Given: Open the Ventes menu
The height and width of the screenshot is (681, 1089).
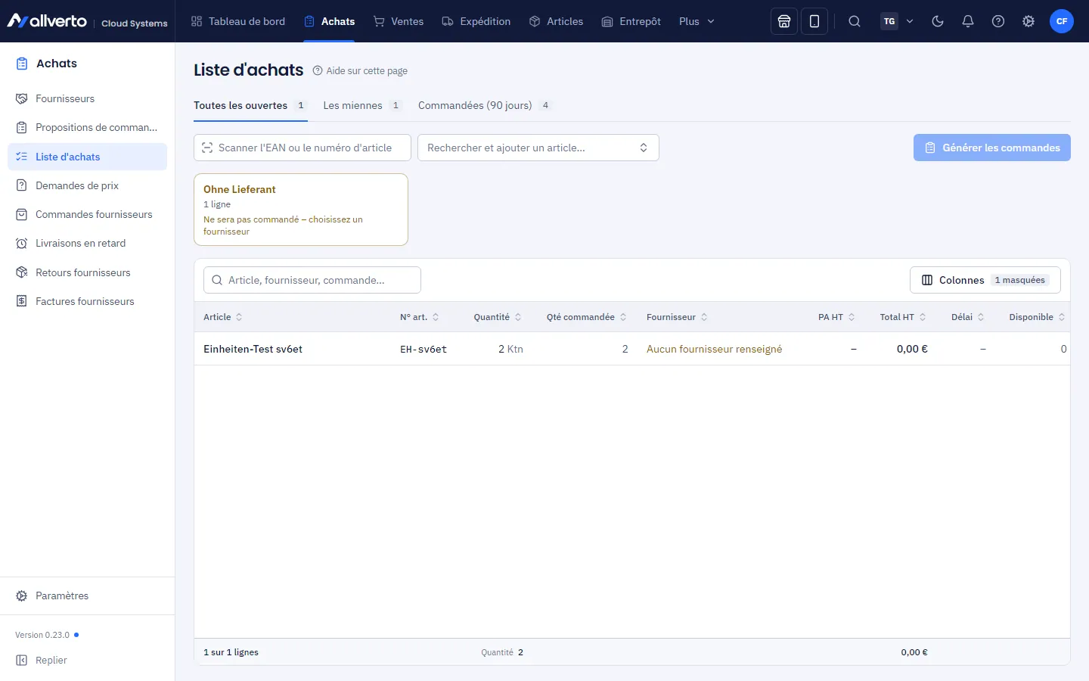Looking at the screenshot, I should point(399,21).
